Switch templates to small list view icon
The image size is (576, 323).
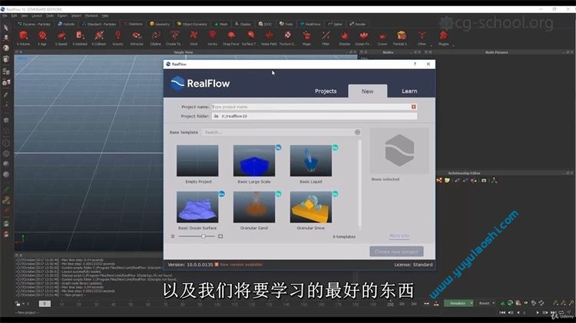pos(173,236)
